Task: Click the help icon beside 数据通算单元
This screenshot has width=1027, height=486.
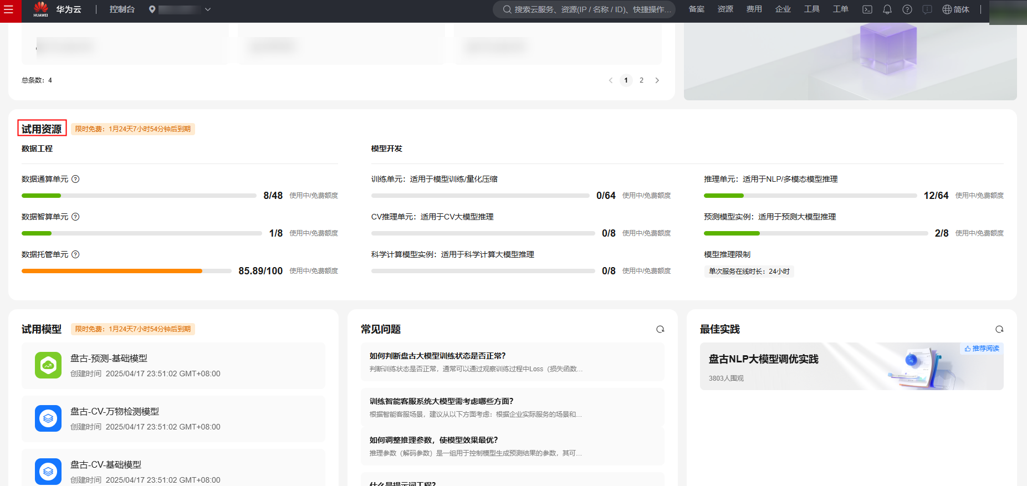Action: pos(76,179)
